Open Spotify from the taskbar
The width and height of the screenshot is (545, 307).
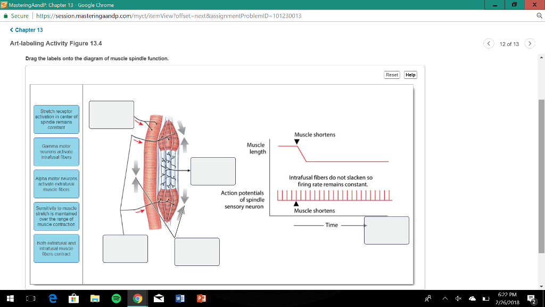116,298
